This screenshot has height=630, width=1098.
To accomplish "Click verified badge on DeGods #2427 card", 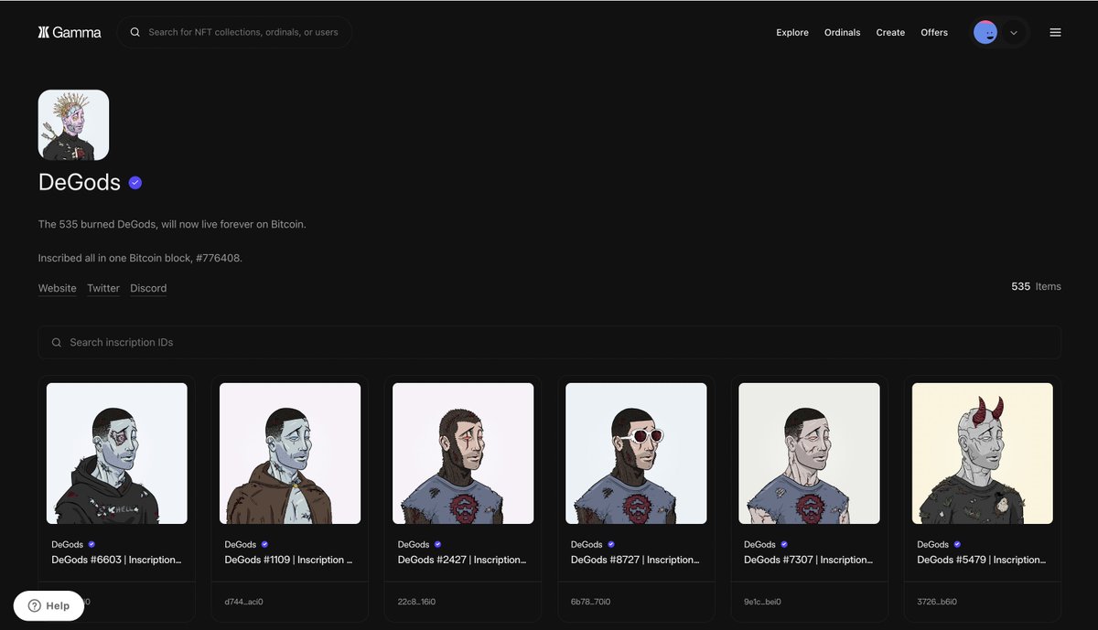I will (437, 544).
